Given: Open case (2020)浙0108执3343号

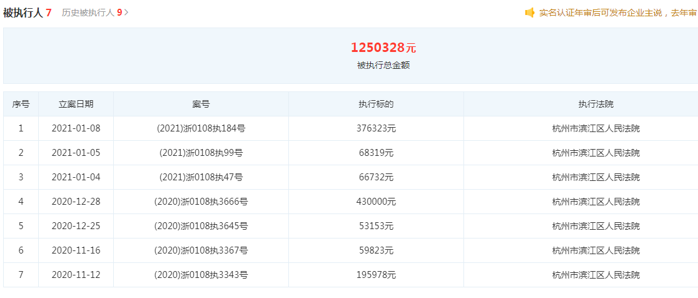Looking at the screenshot, I should click(x=201, y=275).
